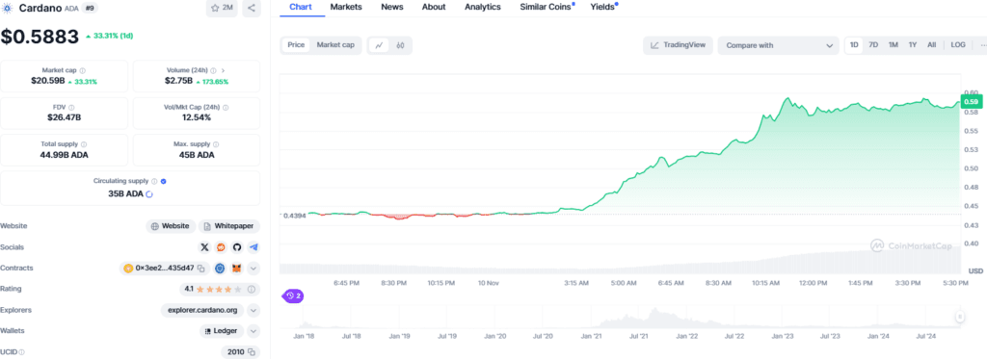Open Circulating supply info icon
Image resolution: width=987 pixels, height=359 pixels.
[x=154, y=181]
